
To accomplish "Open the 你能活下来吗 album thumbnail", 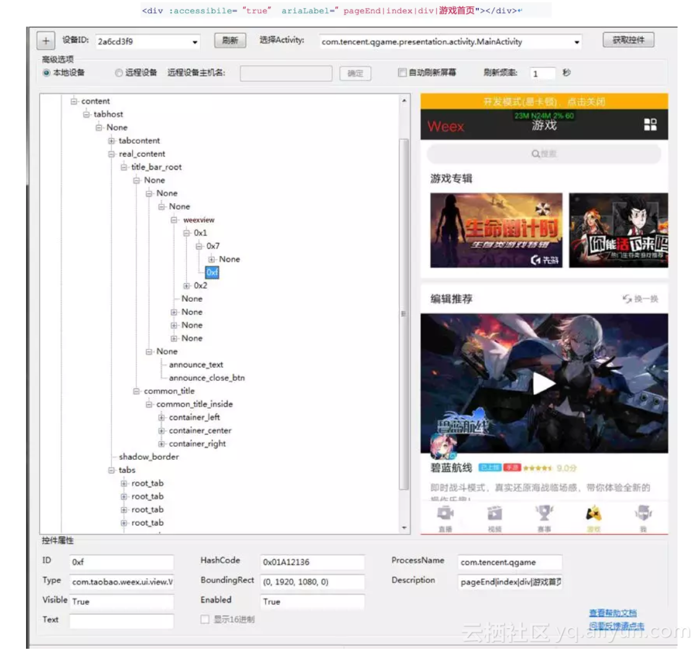I will coord(618,231).
